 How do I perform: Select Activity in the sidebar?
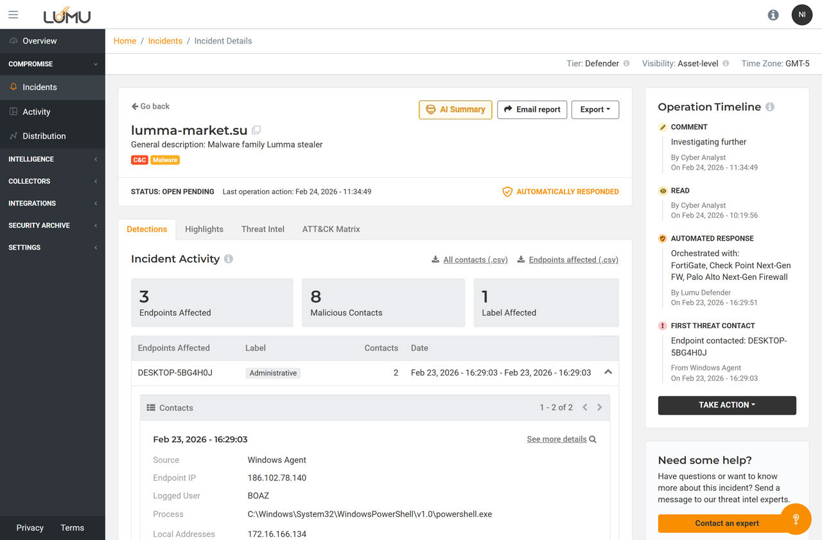37,112
